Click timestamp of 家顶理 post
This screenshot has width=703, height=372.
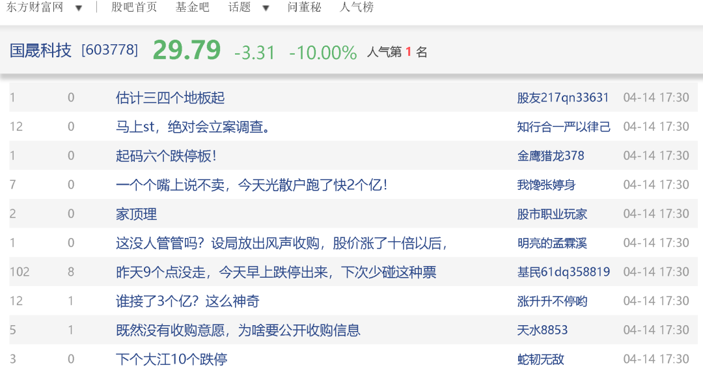656,214
